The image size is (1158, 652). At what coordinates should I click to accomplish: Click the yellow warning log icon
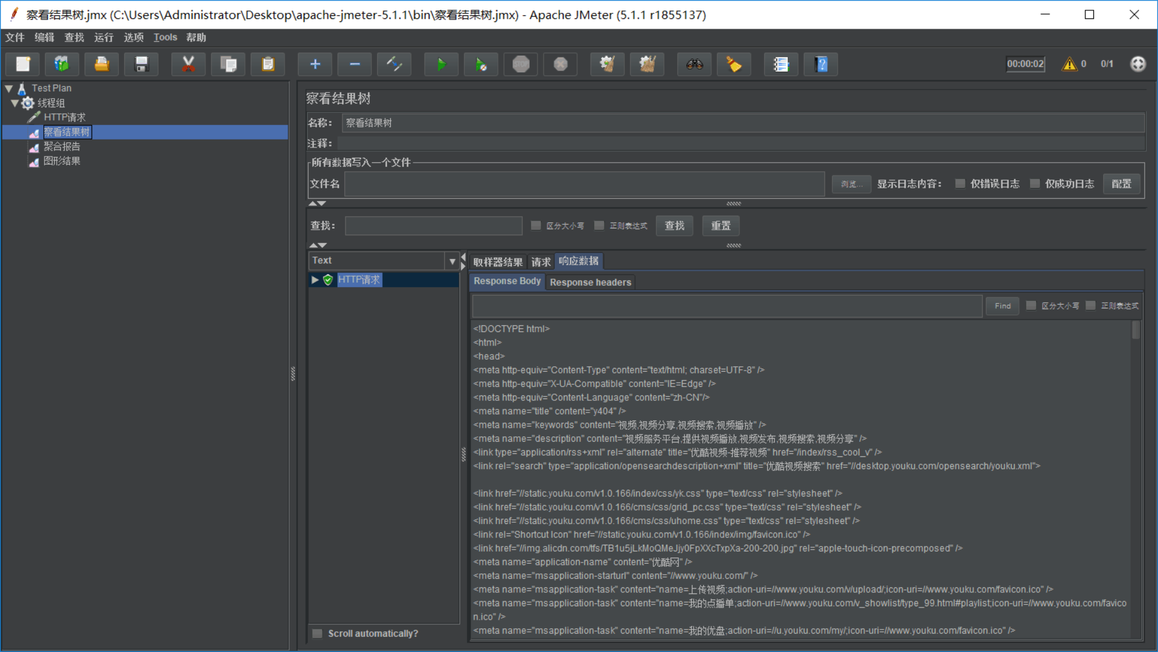click(1069, 64)
